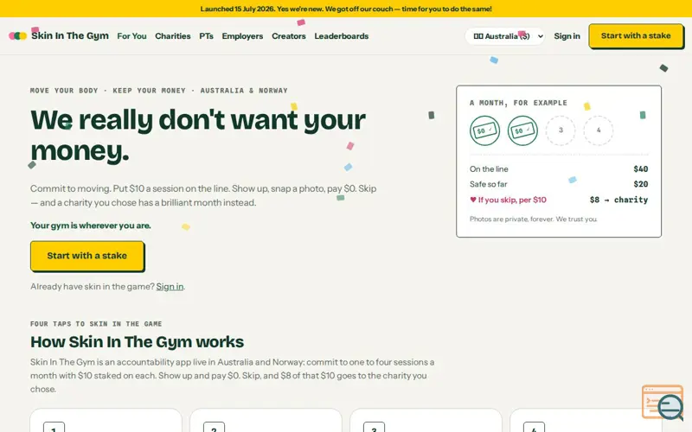Click the first $0 session stamp icon
Image resolution: width=692 pixels, height=432 pixels.
pyautogui.click(x=484, y=130)
